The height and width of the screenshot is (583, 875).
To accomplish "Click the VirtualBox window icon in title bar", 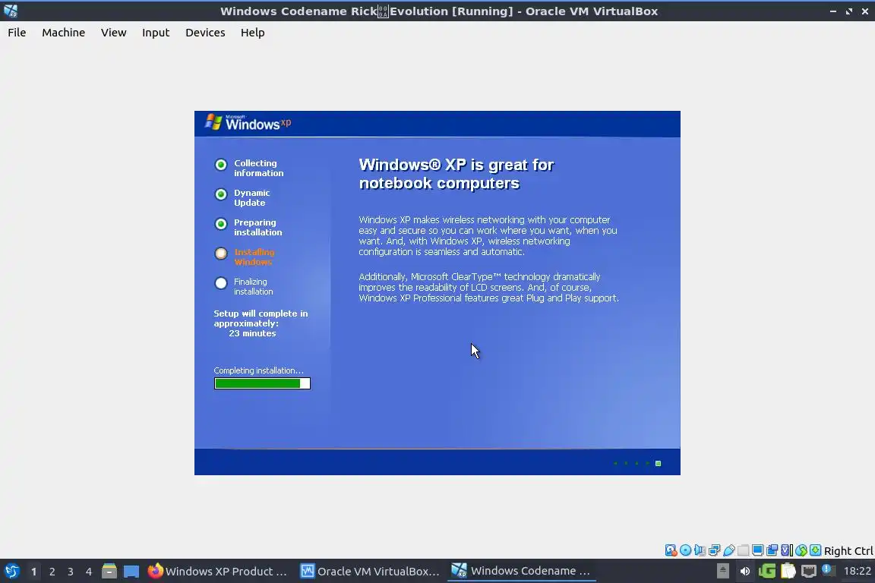I will pos(11,11).
